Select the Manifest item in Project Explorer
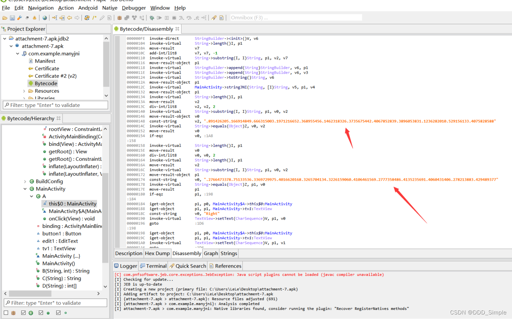The width and height of the screenshot is (512, 319). click(x=45, y=61)
